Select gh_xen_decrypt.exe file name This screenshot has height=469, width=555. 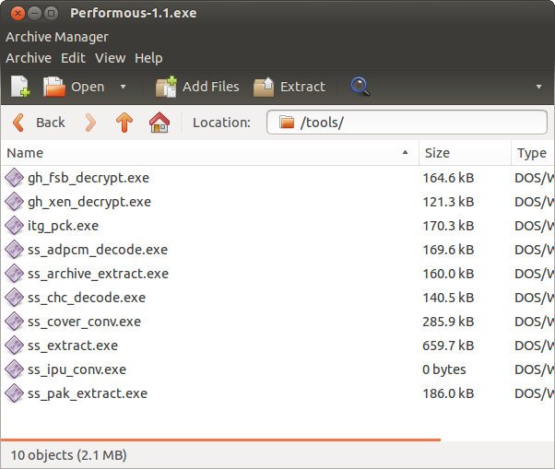pos(89,202)
